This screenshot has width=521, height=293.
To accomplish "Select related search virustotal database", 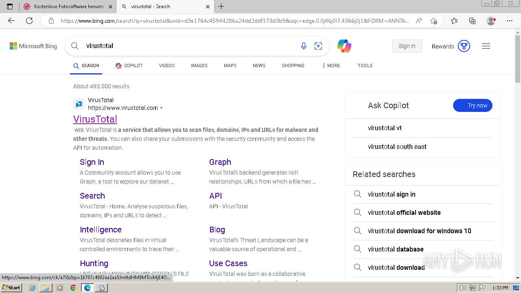I will pos(423,249).
